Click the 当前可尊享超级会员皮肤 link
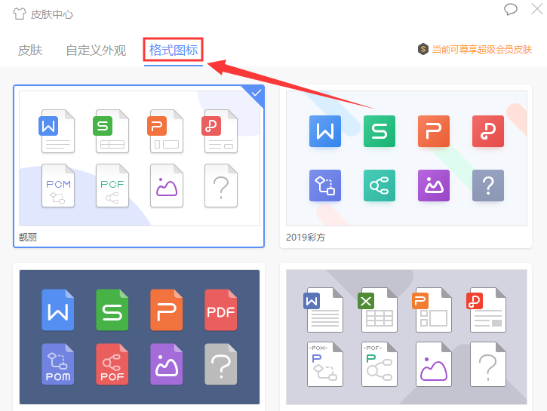 pos(482,50)
